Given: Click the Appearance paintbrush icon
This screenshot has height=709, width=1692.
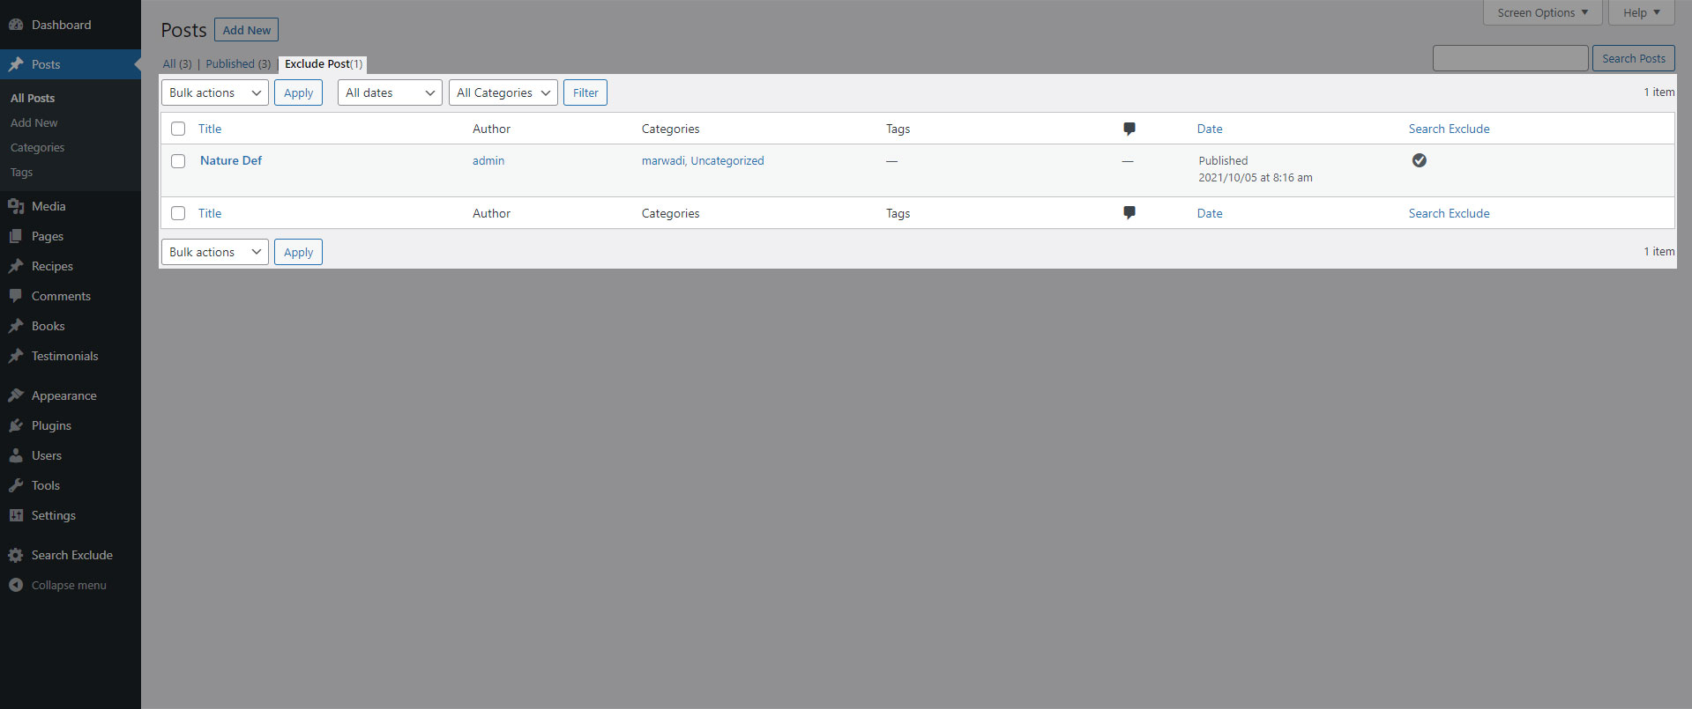Looking at the screenshot, I should pyautogui.click(x=16, y=395).
